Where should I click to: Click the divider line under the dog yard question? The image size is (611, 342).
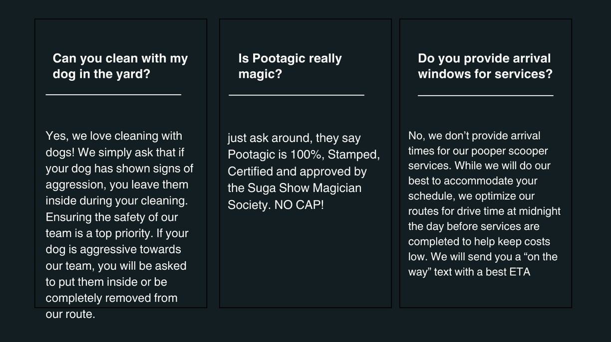click(113, 94)
